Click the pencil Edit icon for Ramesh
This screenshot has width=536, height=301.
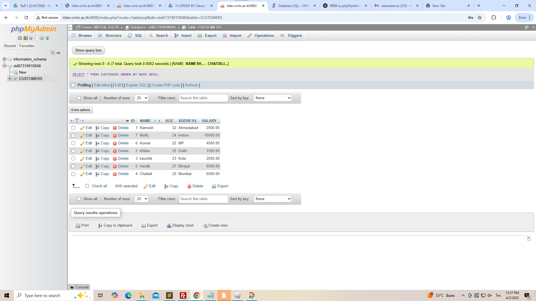(x=82, y=128)
